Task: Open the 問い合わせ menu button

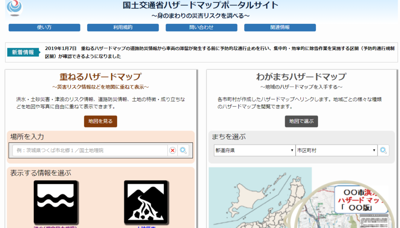Action: click(202, 27)
